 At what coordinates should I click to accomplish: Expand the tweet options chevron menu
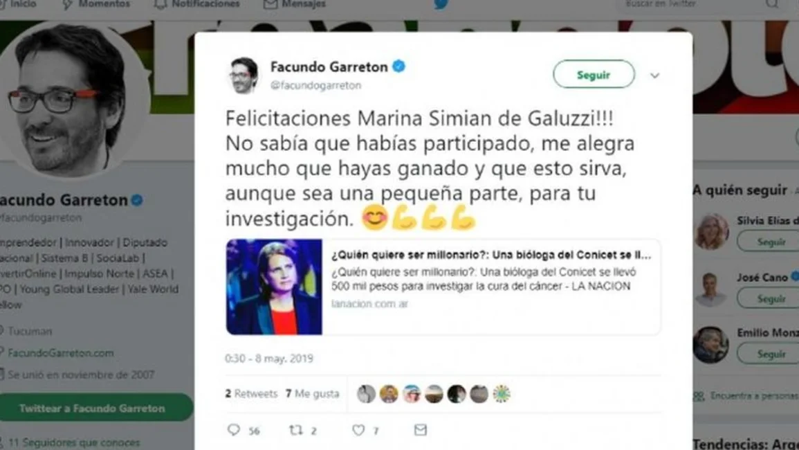[655, 75]
